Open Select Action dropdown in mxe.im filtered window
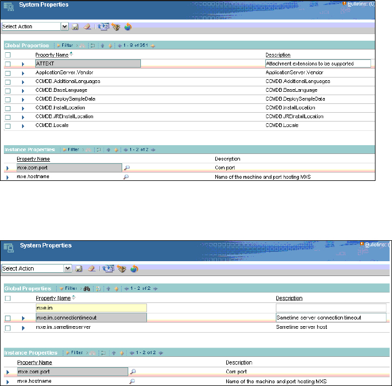The width and height of the screenshot is (392, 386). click(x=68, y=268)
